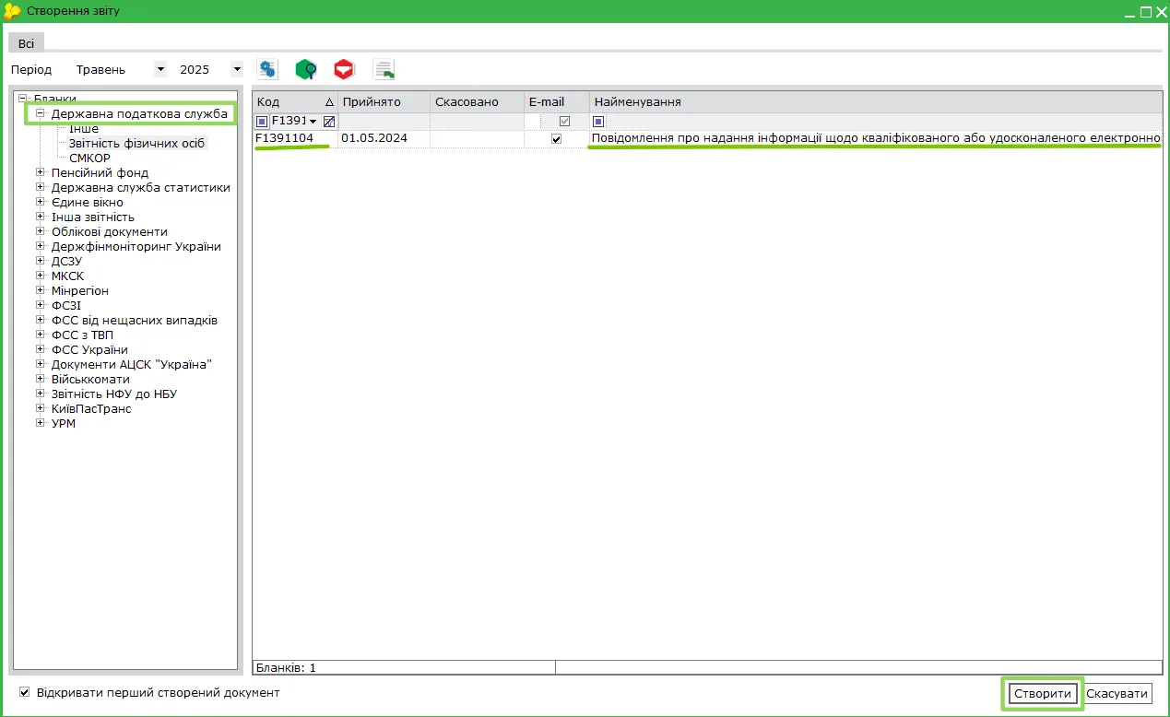Click the Скасувати button
The height and width of the screenshot is (717, 1170).
pyautogui.click(x=1117, y=694)
